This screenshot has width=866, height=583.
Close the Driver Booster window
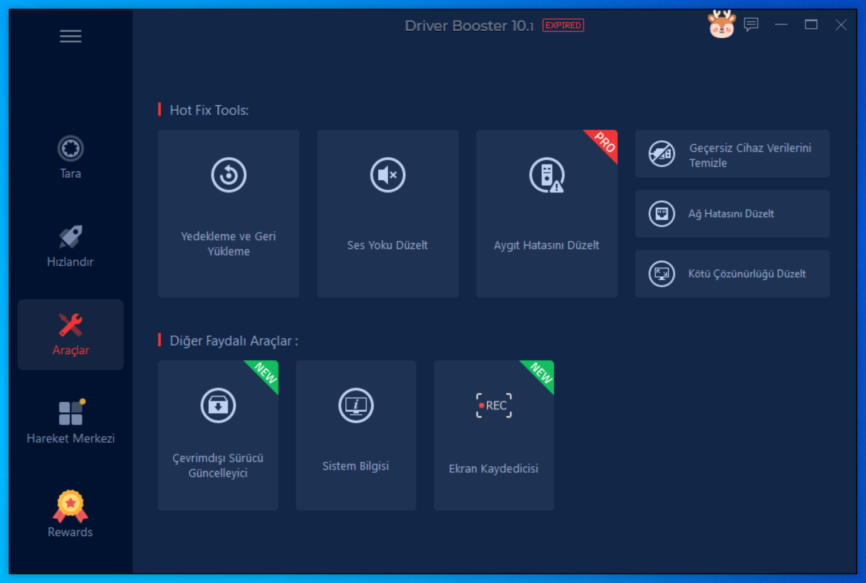(841, 25)
